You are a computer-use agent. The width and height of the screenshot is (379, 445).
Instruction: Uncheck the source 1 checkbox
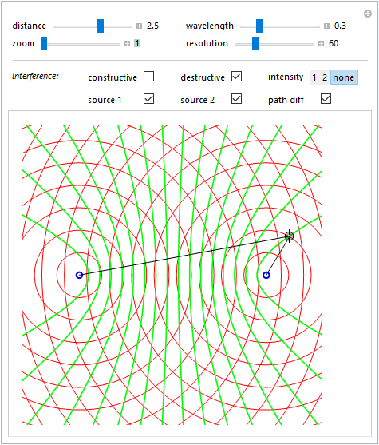coord(149,99)
